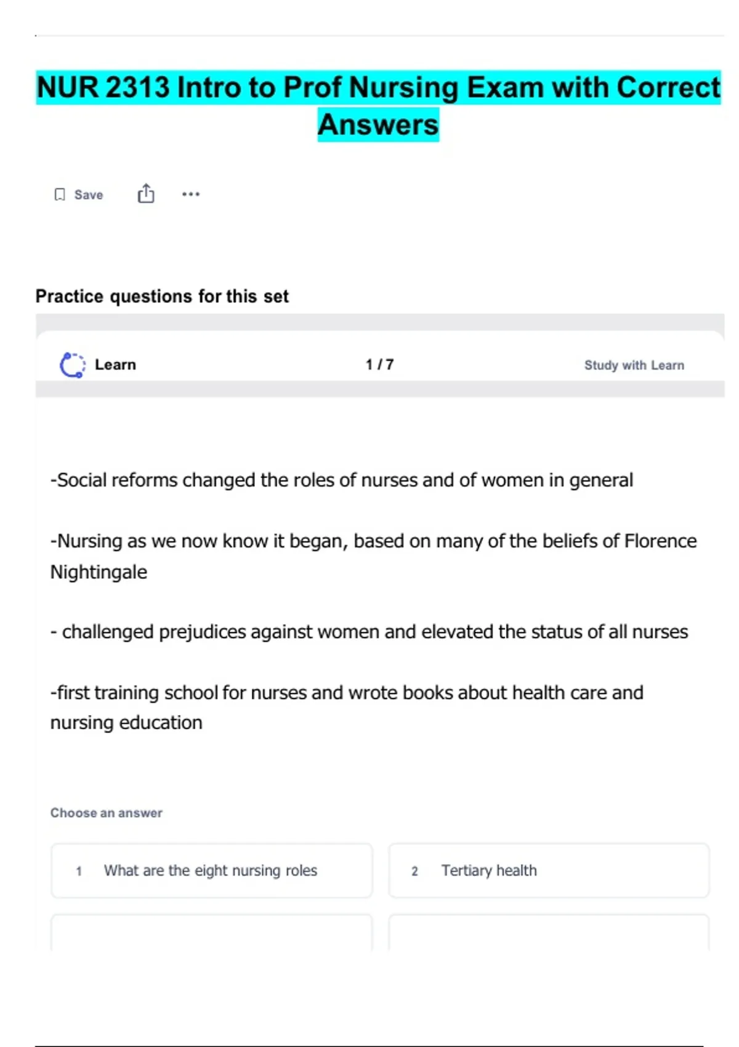Click the Learn mode label
739x1047 pixels.
tap(115, 365)
